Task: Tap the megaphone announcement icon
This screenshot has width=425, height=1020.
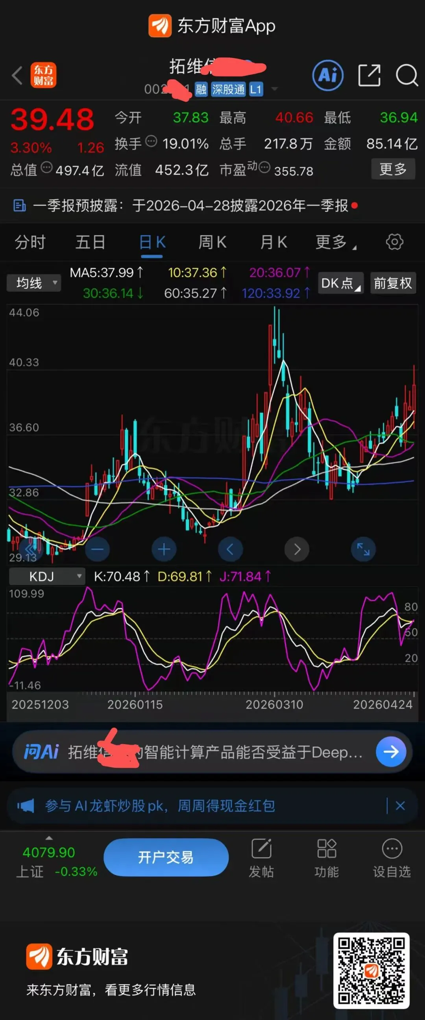Action: 26,806
